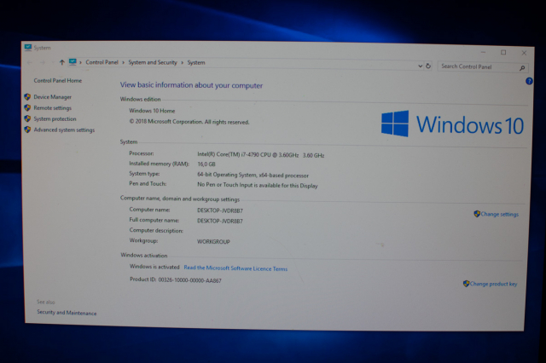
Task: Click the shield icon beside Device Manager
Action: coord(27,97)
